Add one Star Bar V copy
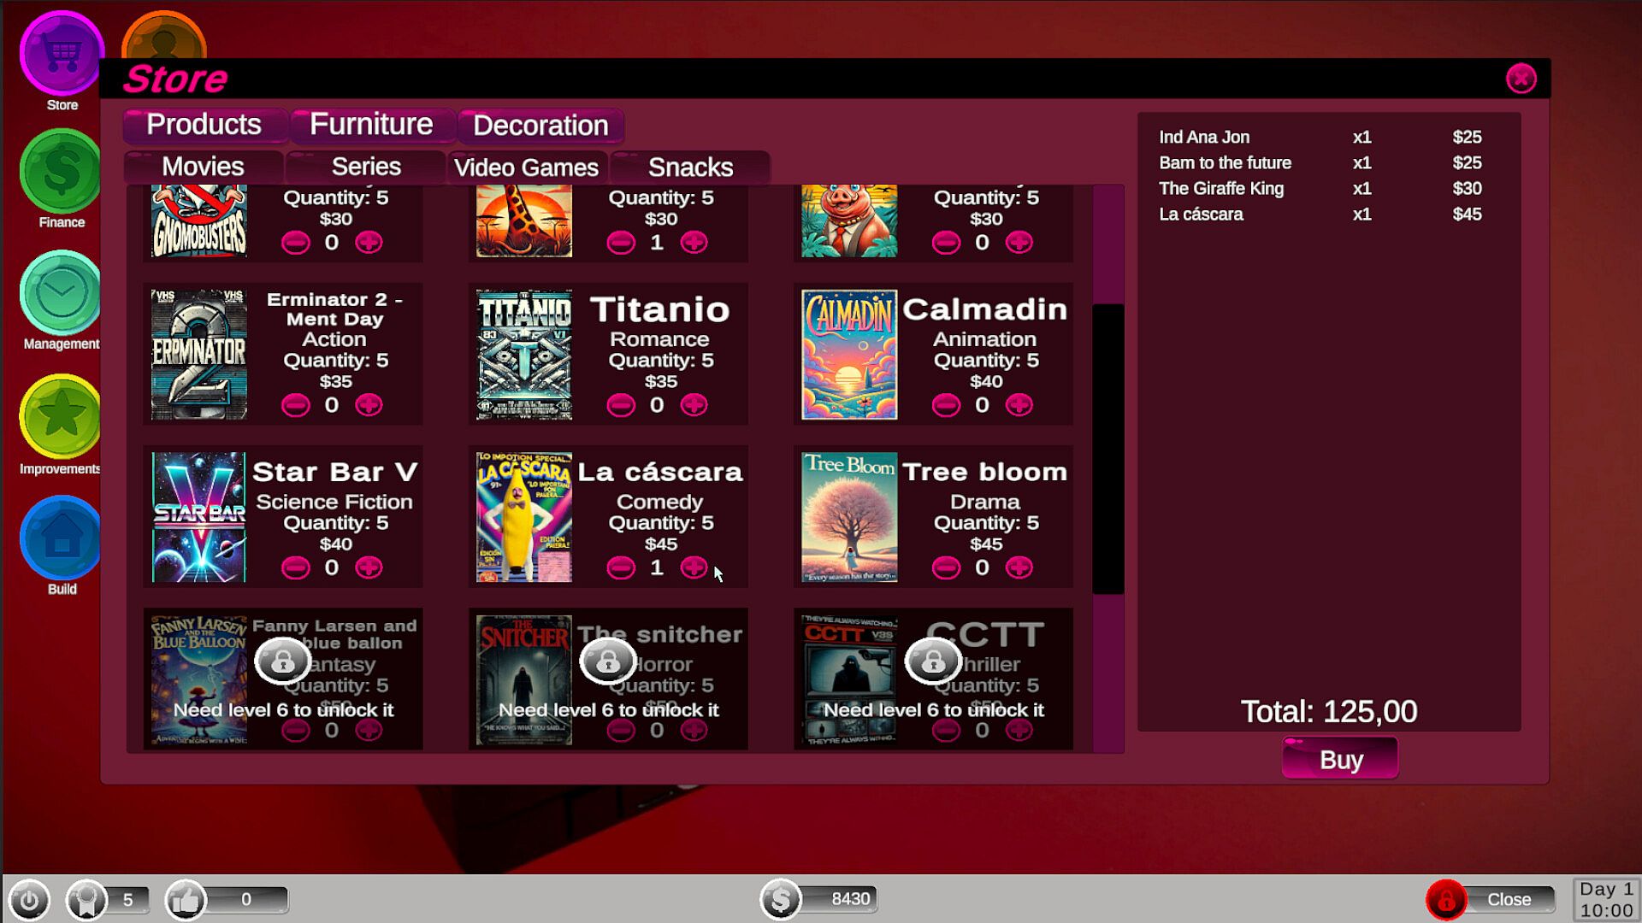Screen dimensions: 1642x923 tap(369, 567)
